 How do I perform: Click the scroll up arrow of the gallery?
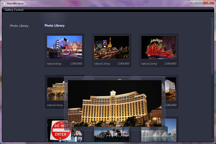(x=212, y=15)
